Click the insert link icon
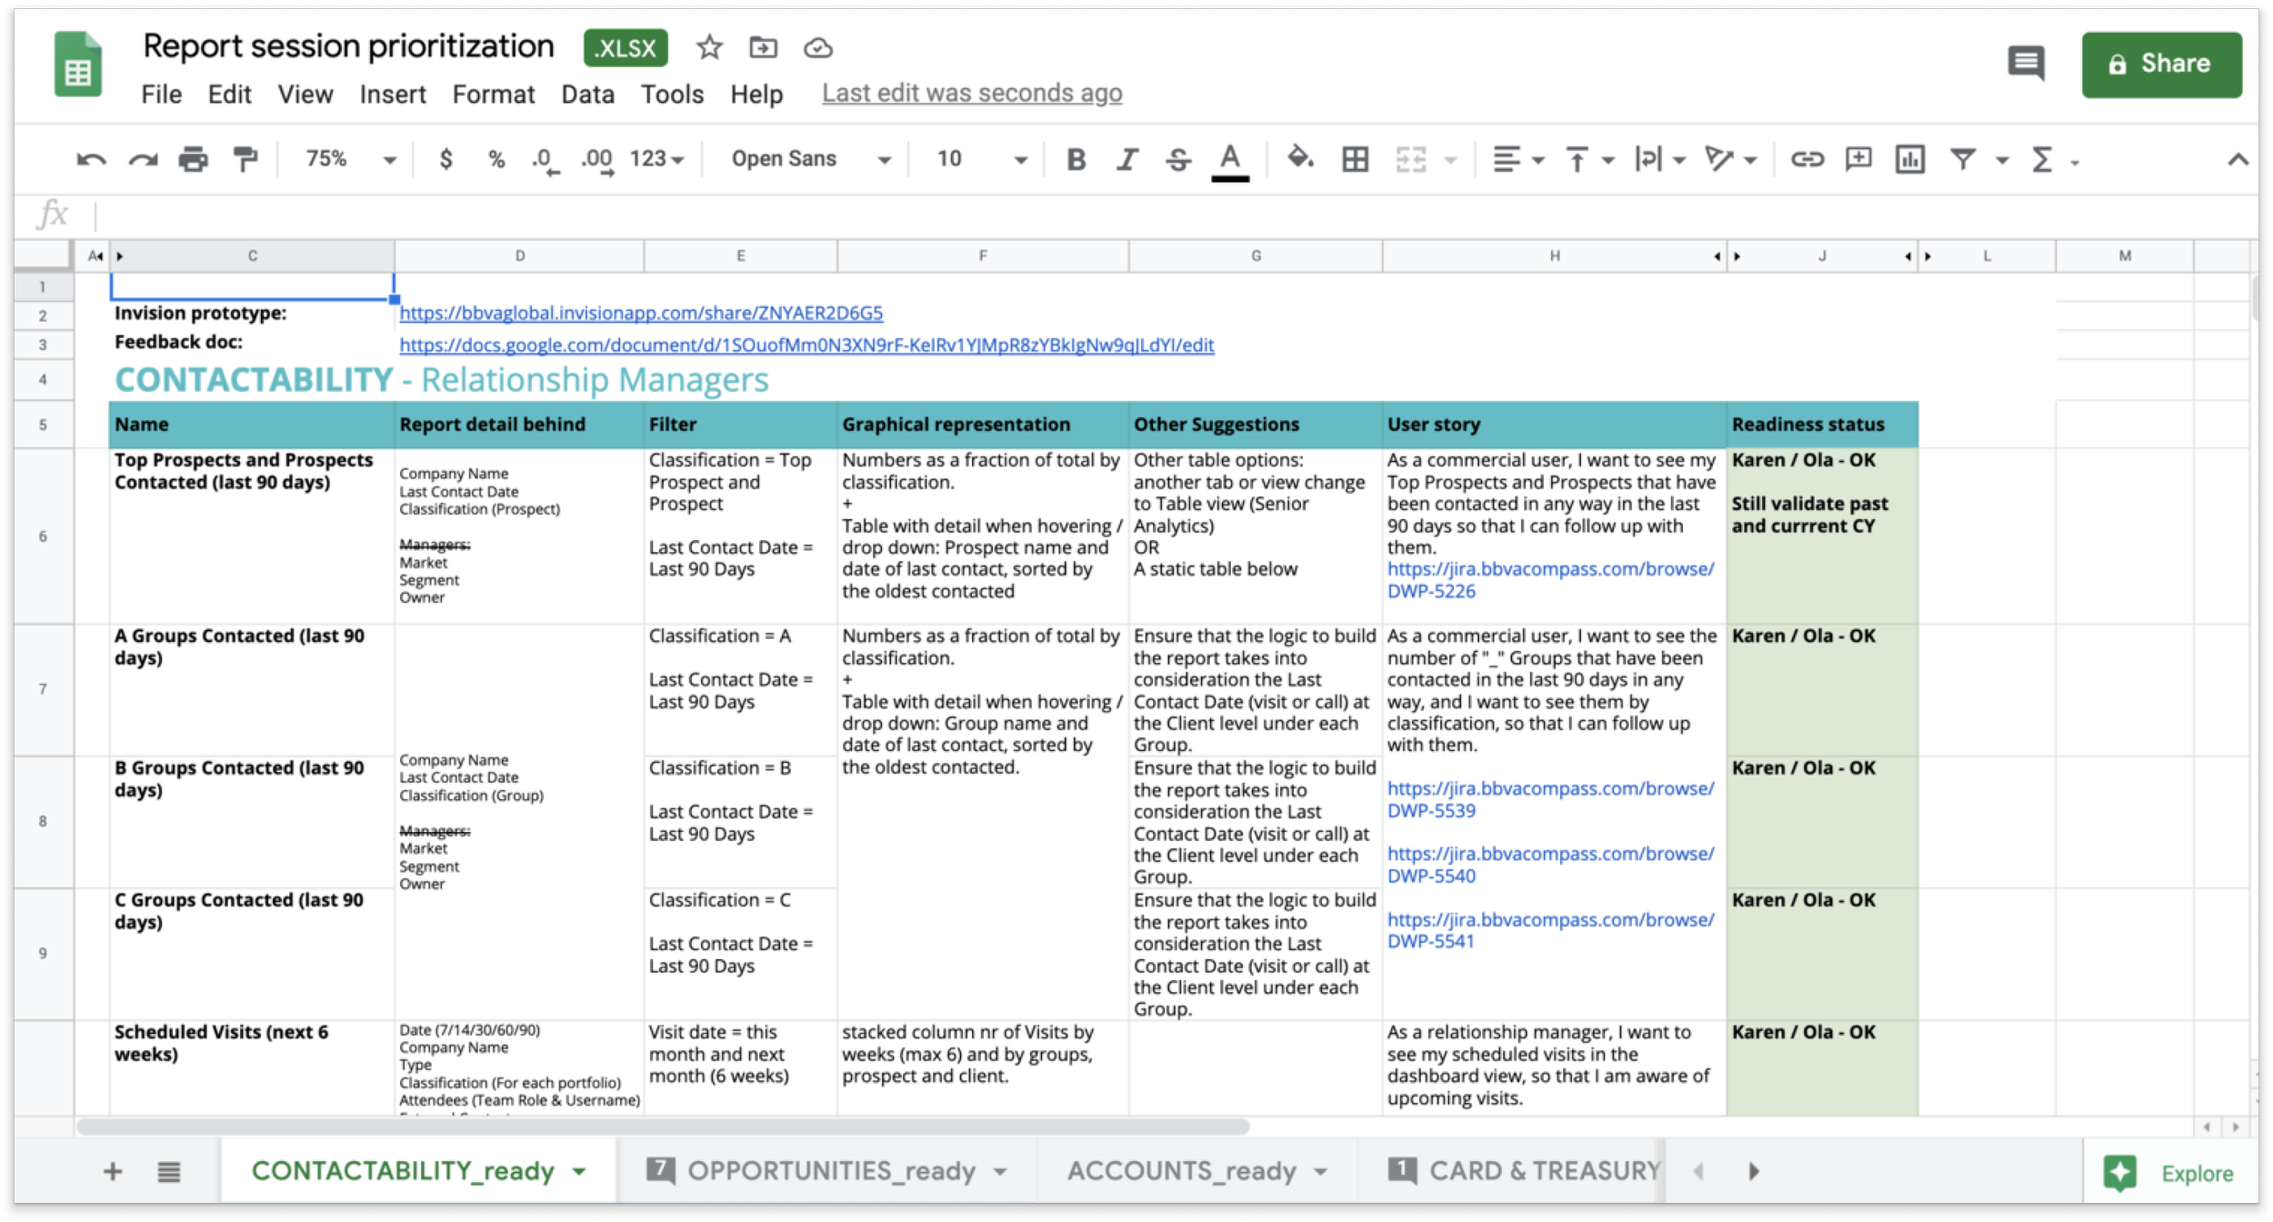 tap(1807, 160)
